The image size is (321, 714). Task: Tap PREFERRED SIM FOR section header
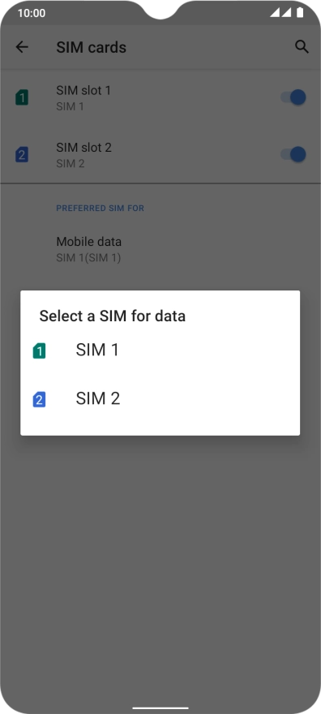pos(100,209)
